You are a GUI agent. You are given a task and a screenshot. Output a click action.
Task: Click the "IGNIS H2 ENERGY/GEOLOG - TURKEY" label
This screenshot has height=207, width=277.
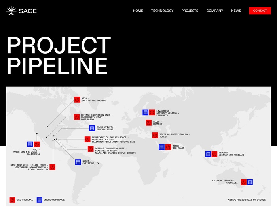pos(175,136)
